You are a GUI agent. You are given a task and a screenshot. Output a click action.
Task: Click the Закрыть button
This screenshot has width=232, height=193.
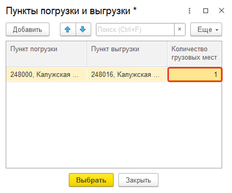tap(138, 180)
